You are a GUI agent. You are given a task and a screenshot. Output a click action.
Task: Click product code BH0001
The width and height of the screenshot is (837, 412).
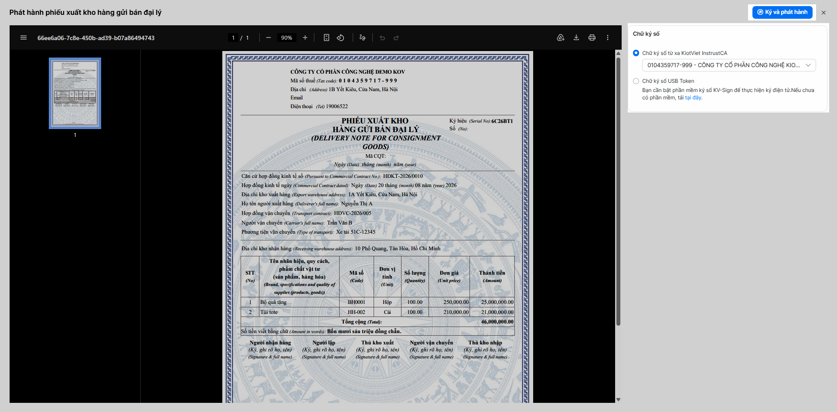[x=357, y=302]
